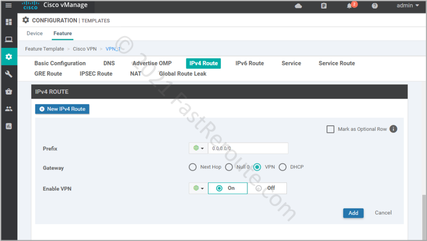Jump to Global Route Leak section

pos(183,74)
